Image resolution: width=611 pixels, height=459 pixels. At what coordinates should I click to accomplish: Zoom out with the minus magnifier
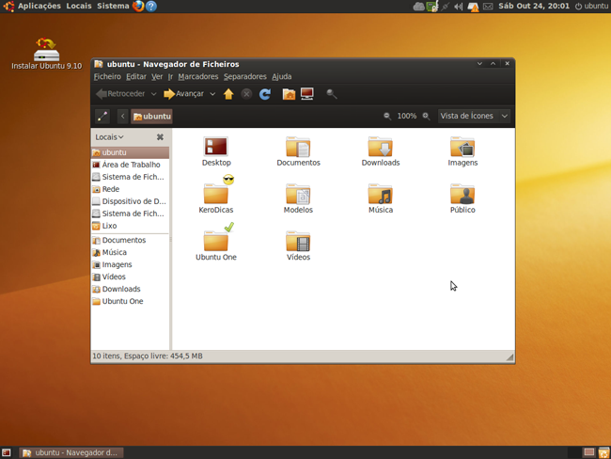pyautogui.click(x=387, y=117)
